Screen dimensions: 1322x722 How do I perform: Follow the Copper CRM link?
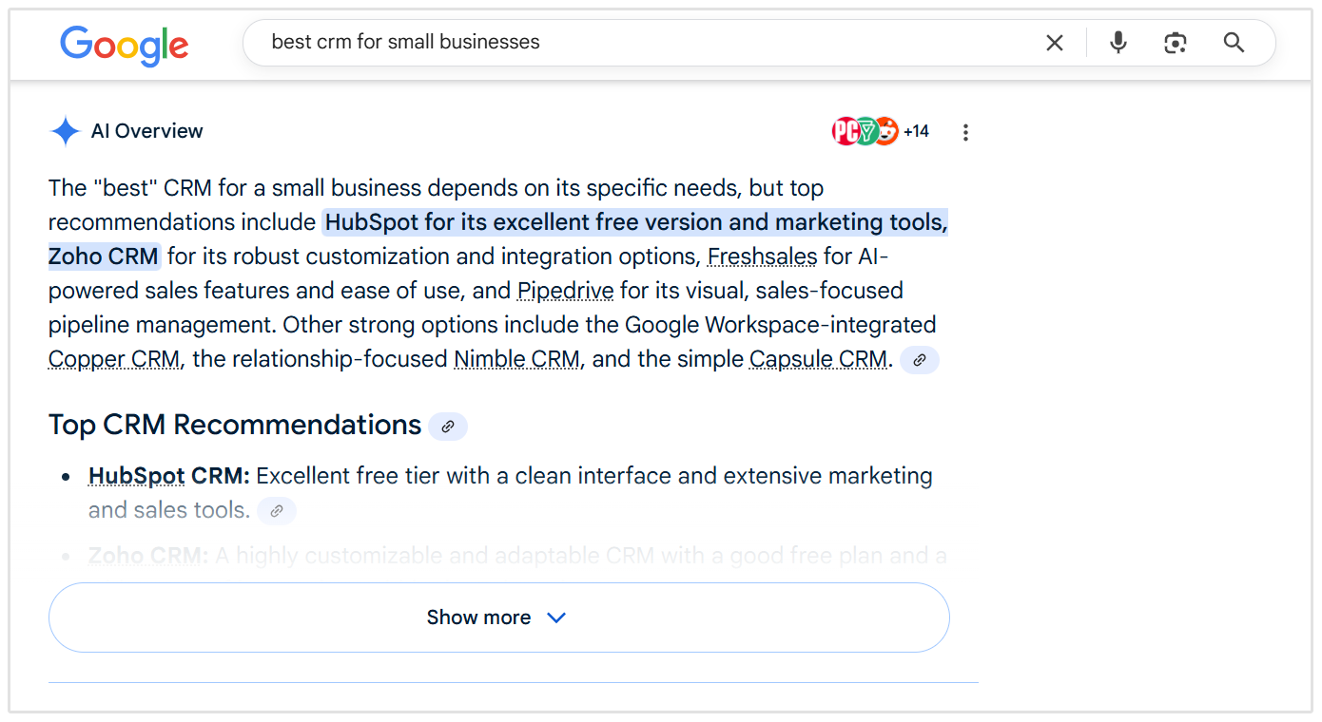pyautogui.click(x=114, y=359)
